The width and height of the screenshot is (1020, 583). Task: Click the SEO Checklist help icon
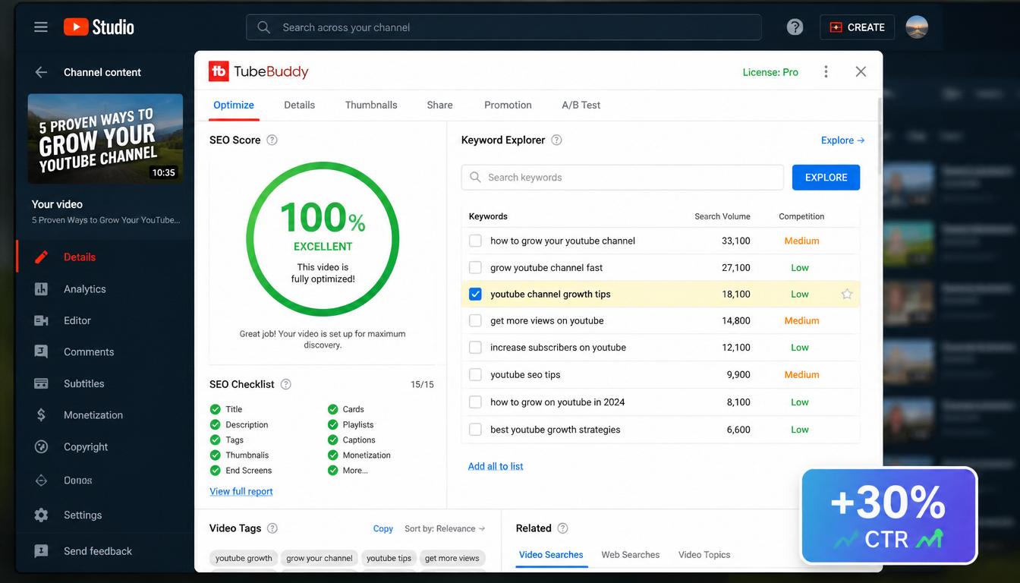(x=286, y=384)
